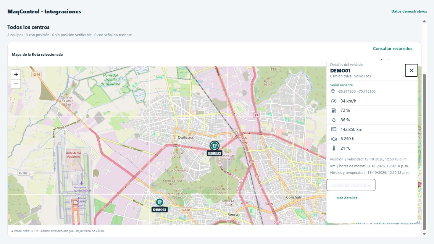Image resolution: width=434 pixels, height=244 pixels.
Task: Zoom out on the fleet map
Action: tap(16, 84)
